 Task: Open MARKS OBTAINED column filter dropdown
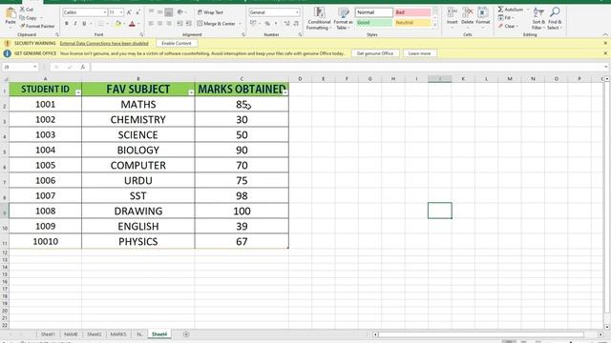pos(284,92)
